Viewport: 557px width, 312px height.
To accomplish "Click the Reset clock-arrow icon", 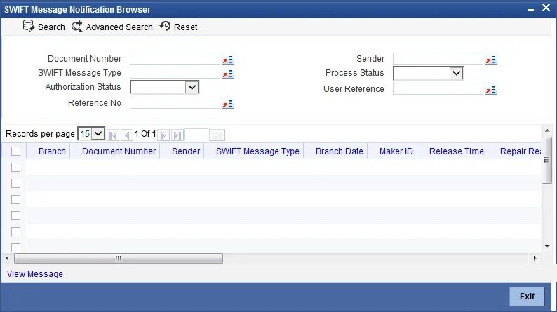I will [165, 26].
